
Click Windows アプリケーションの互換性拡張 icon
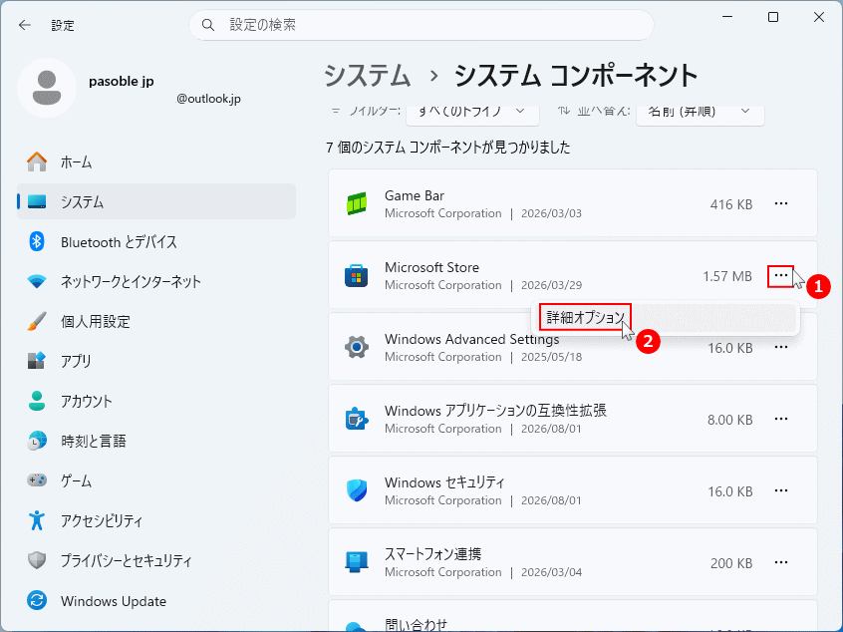pyautogui.click(x=357, y=419)
